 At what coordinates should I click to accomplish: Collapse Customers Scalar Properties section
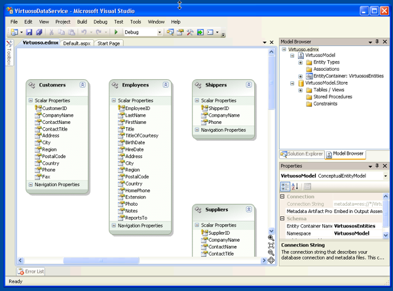[x=31, y=100]
